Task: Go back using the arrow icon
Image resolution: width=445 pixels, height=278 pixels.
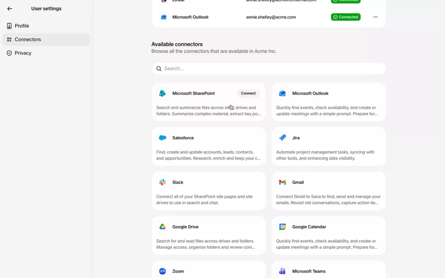Action: 10,8
